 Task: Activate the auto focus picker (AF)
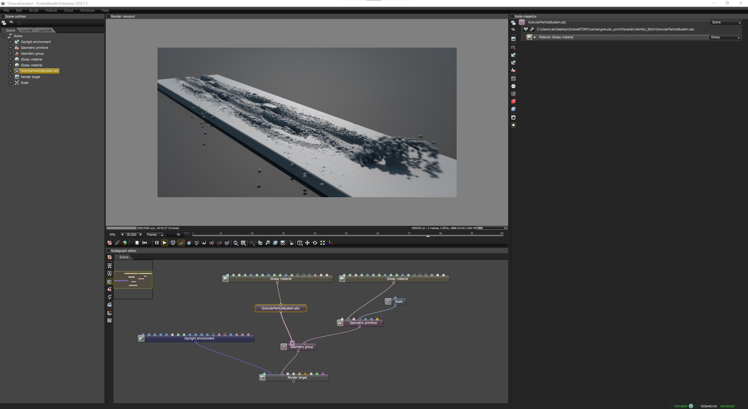(181, 243)
